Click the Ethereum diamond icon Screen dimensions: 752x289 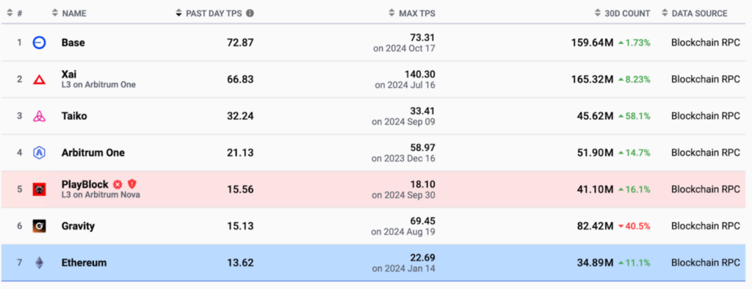[x=39, y=263]
